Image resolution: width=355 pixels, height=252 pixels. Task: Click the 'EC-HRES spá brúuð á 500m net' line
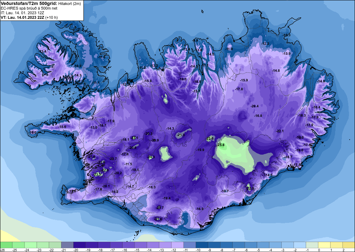pyautogui.click(x=29, y=9)
